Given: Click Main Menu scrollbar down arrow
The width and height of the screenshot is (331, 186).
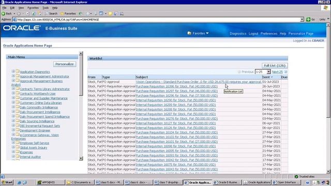Looking at the screenshot, I should (x=81, y=159).
